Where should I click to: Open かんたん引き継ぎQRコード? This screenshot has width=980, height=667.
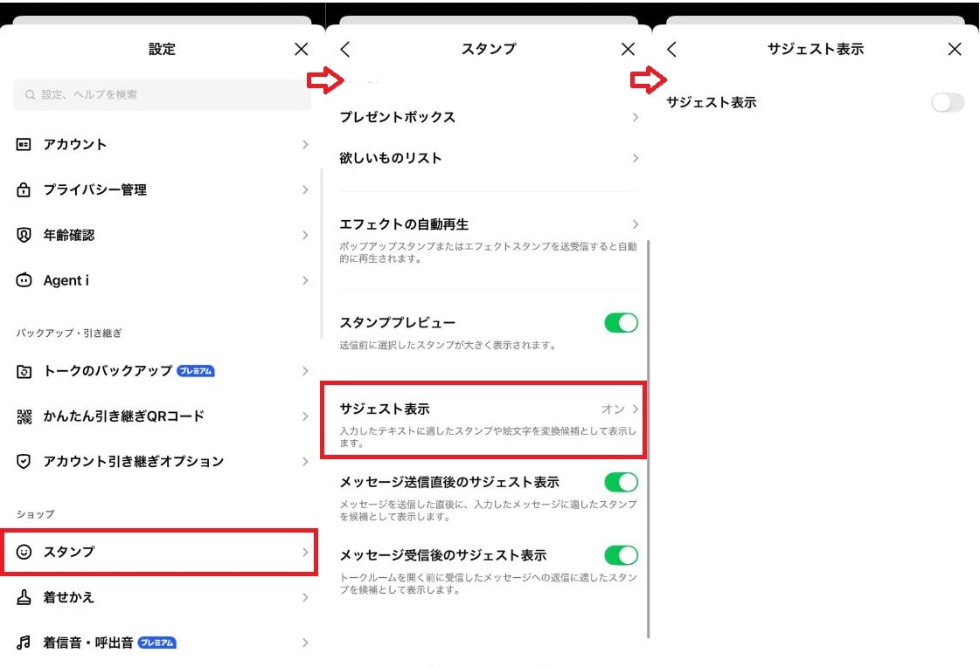point(162,416)
